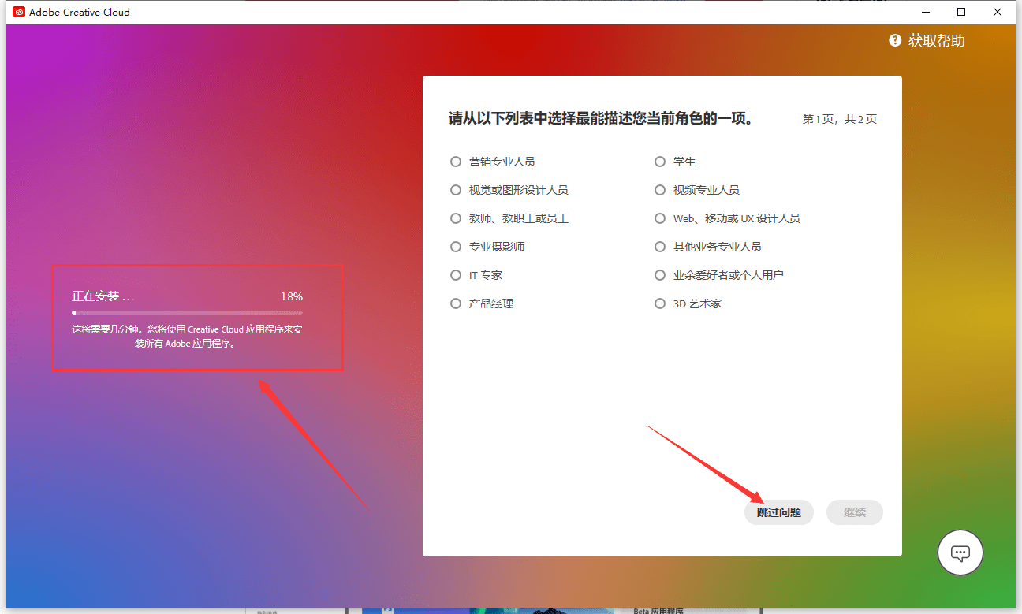Screen dimensions: 1022x614
Task: Click the 跳过问题 button
Action: [778, 512]
